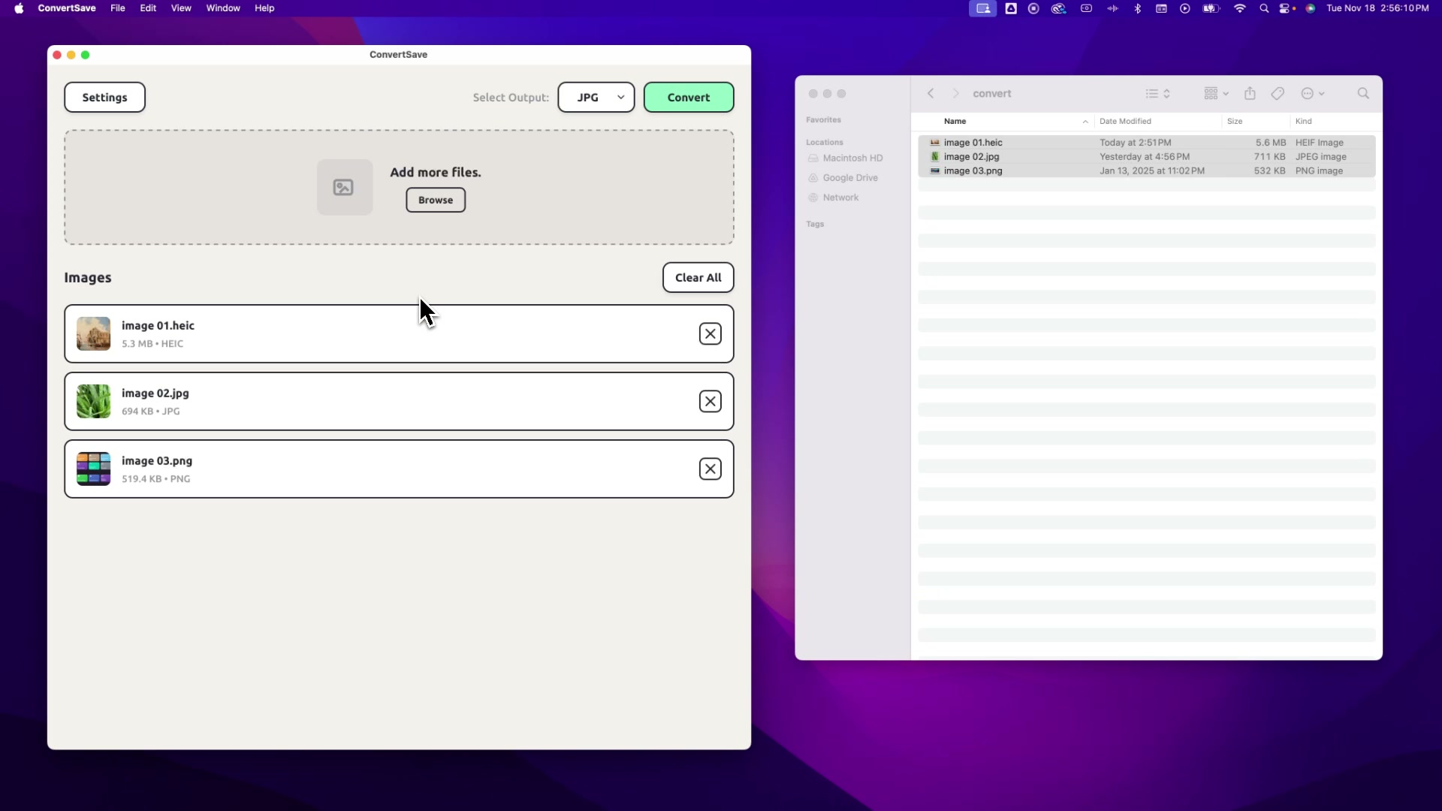Browse for more files to add
Image resolution: width=1442 pixels, height=811 pixels.
(x=436, y=200)
